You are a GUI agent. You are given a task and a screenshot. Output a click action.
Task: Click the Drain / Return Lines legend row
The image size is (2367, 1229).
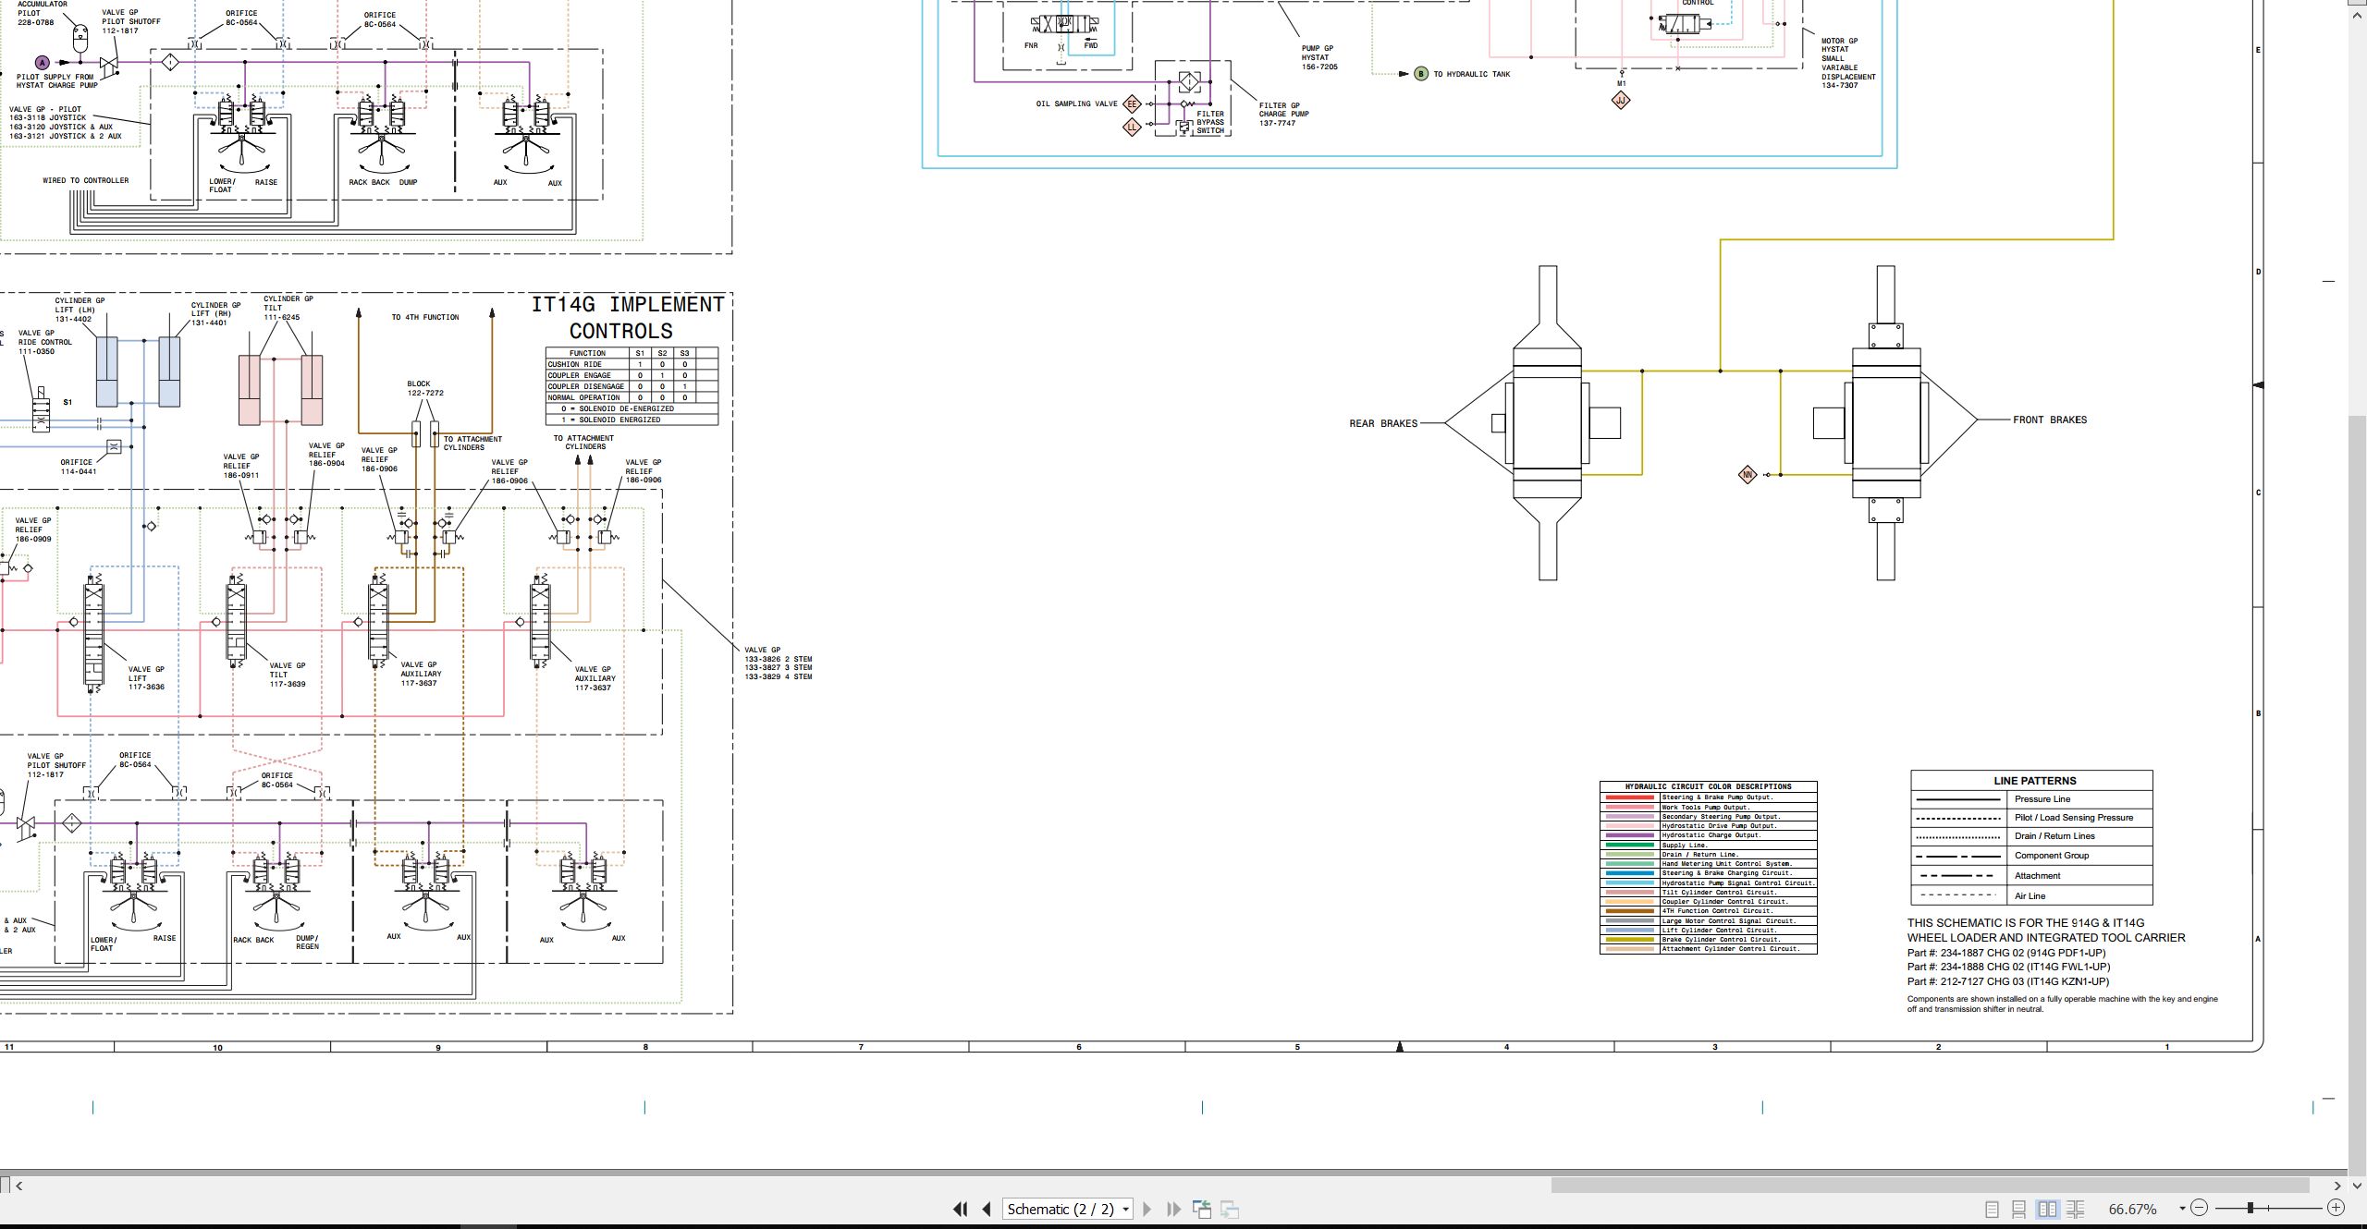click(2031, 836)
